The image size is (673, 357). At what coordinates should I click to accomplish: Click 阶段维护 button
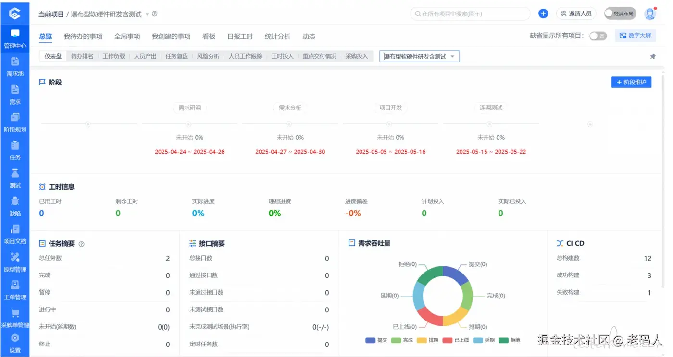coord(631,82)
